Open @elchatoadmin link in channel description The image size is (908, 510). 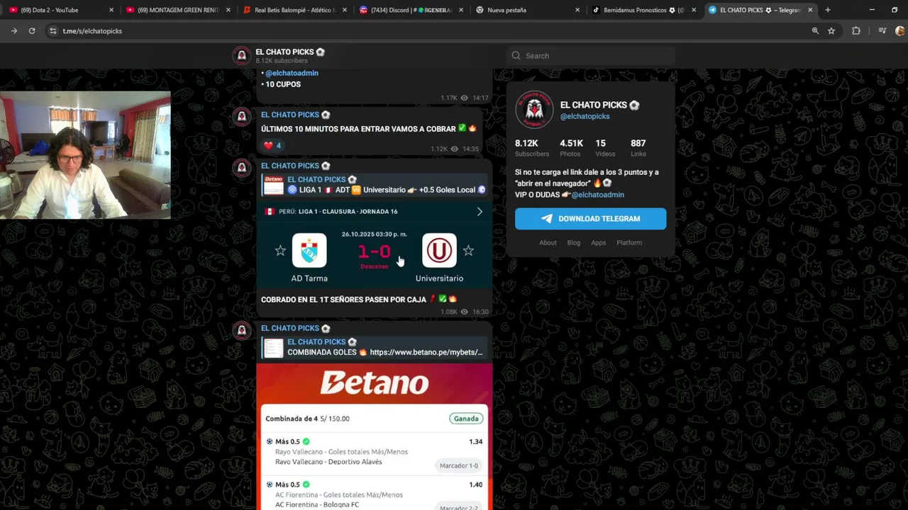coord(598,195)
